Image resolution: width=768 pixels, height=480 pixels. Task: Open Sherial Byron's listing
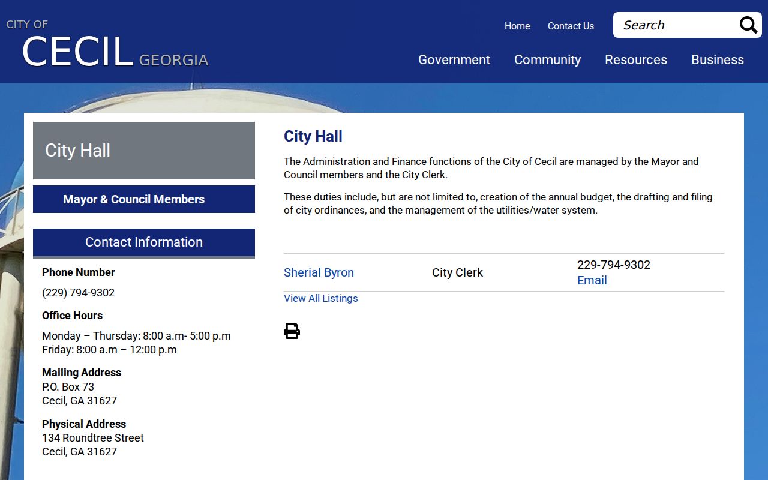click(319, 272)
